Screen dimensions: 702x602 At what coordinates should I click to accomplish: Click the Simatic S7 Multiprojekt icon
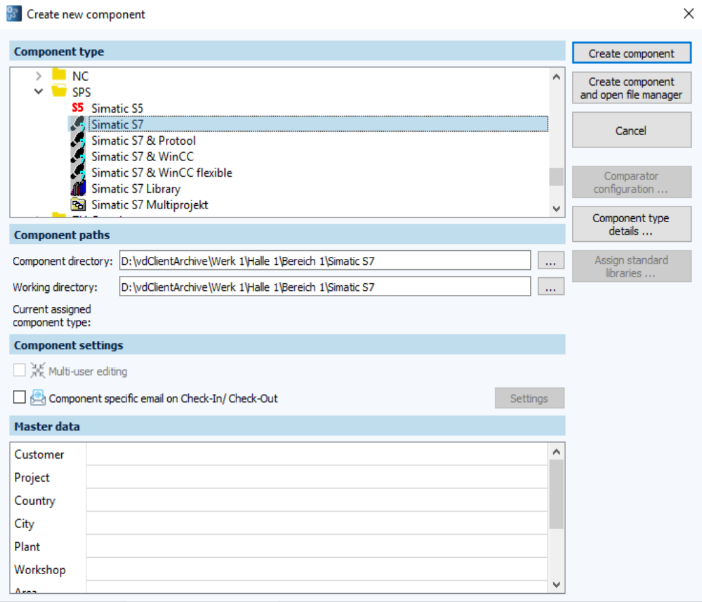click(x=78, y=205)
